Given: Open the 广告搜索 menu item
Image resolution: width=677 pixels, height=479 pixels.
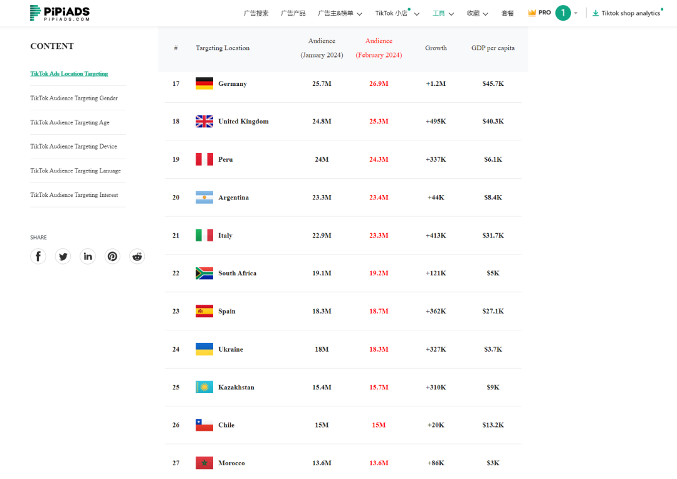Looking at the screenshot, I should (x=256, y=13).
